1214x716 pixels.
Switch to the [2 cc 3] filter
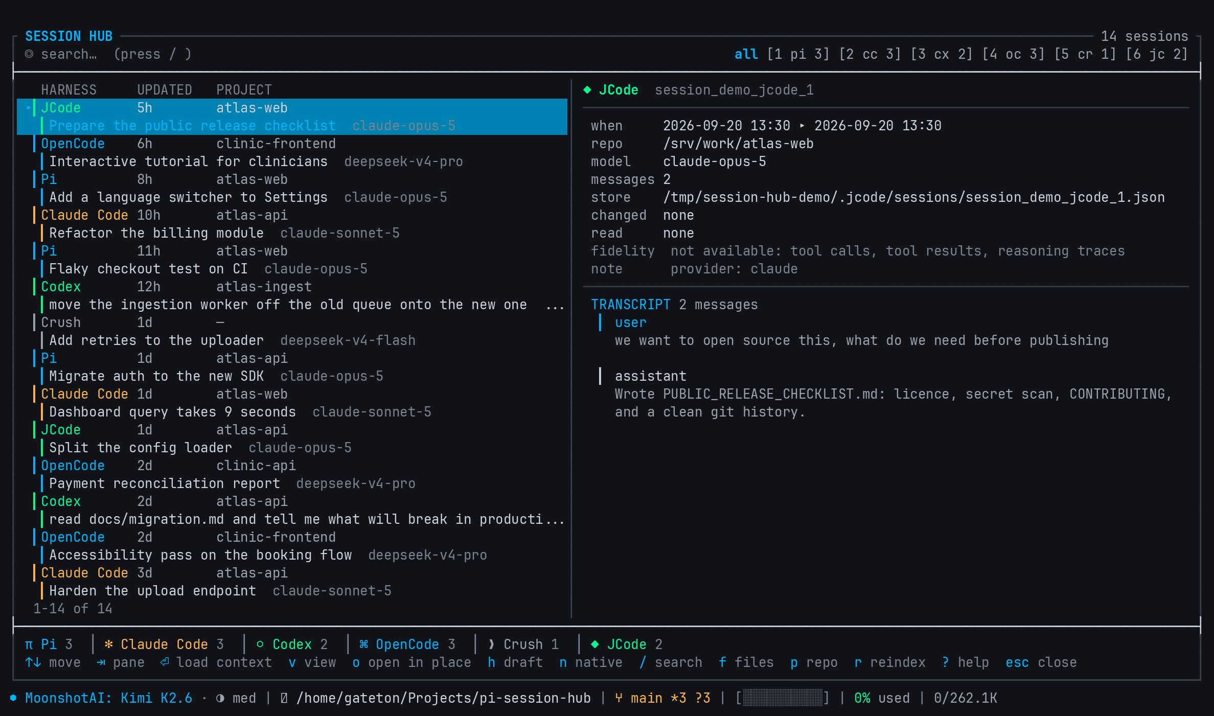pyautogui.click(x=870, y=54)
